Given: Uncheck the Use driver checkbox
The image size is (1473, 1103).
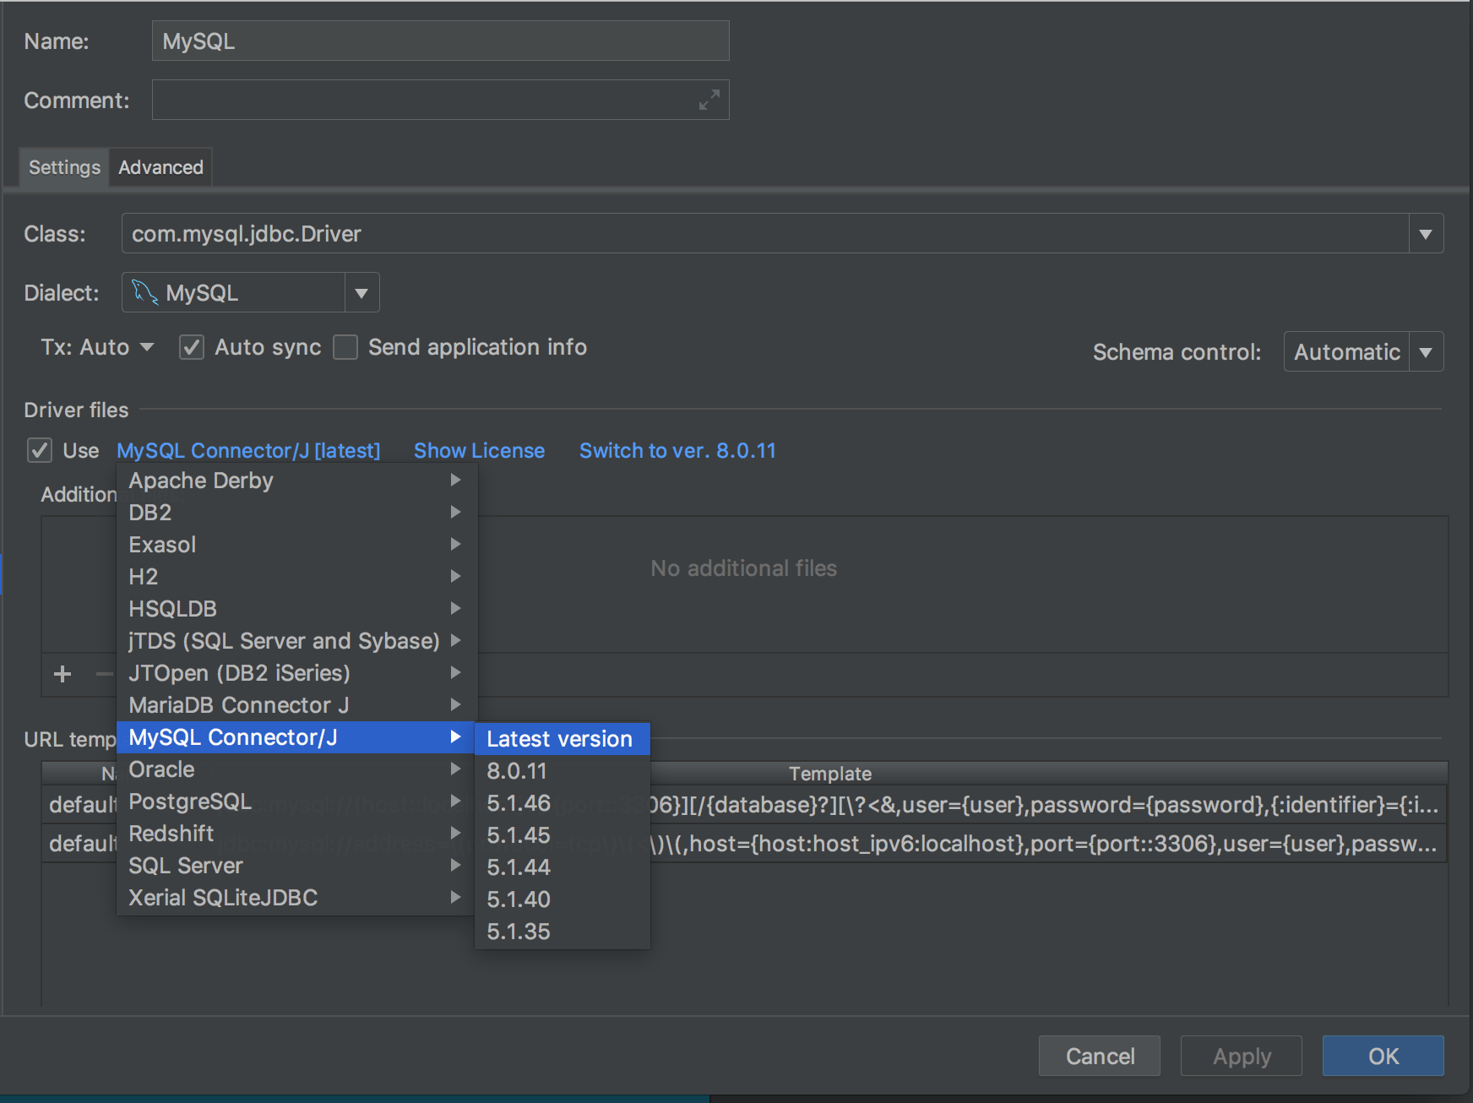Looking at the screenshot, I should pos(40,450).
